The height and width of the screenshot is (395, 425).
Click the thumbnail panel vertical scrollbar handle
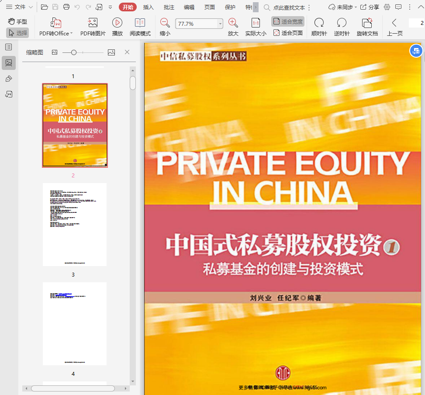pyautogui.click(x=133, y=83)
